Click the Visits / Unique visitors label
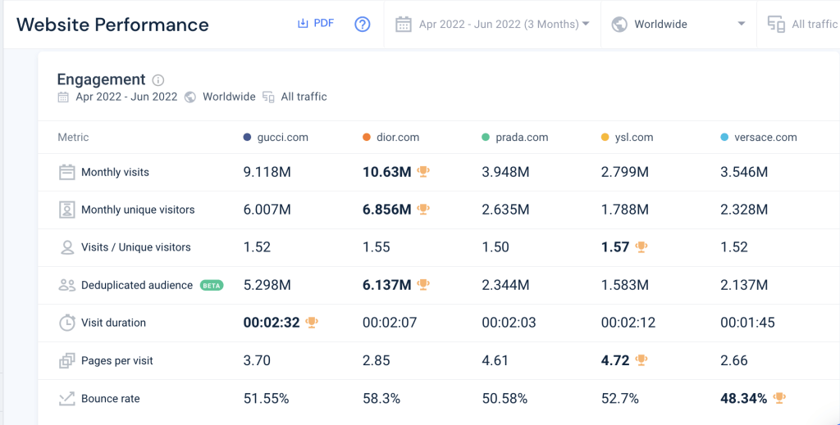The height and width of the screenshot is (425, 840). coord(136,247)
